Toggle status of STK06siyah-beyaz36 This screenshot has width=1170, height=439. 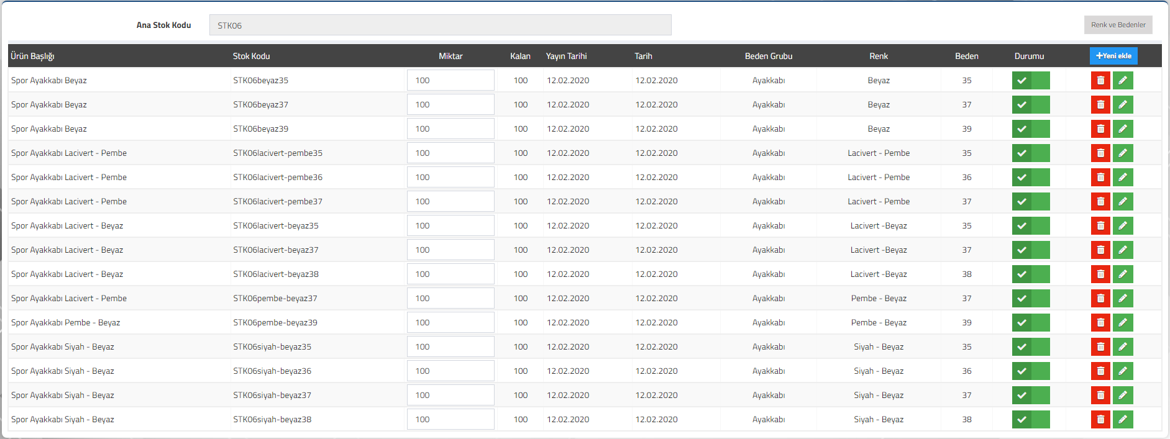(1031, 371)
